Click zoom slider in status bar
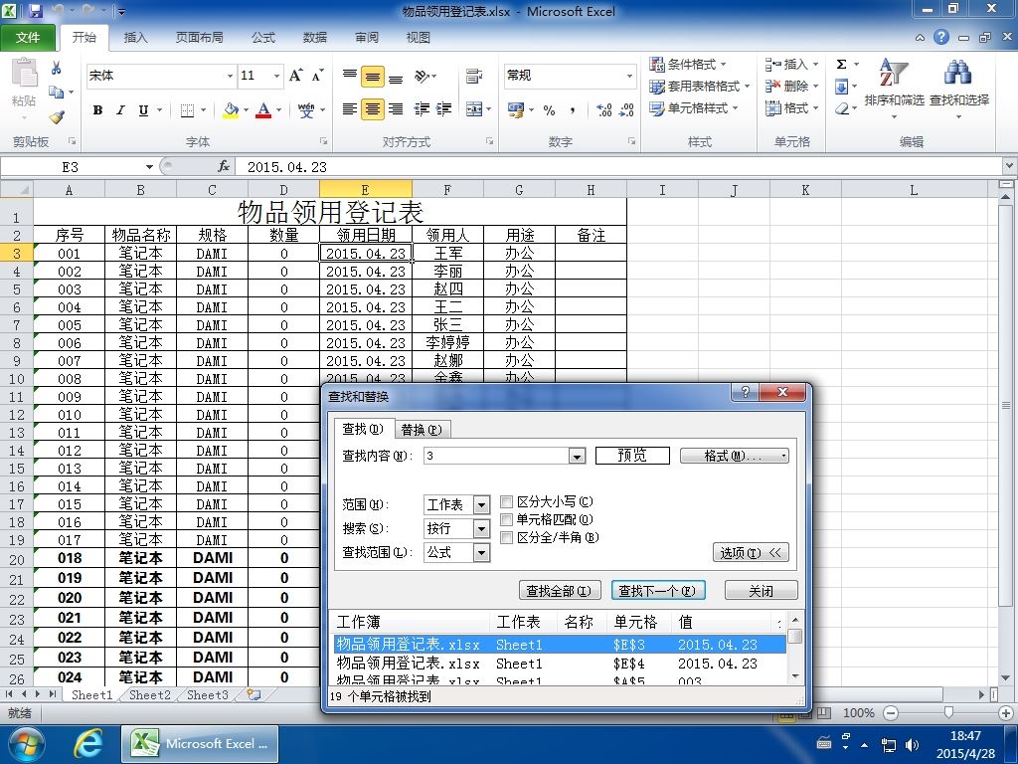 point(948,712)
